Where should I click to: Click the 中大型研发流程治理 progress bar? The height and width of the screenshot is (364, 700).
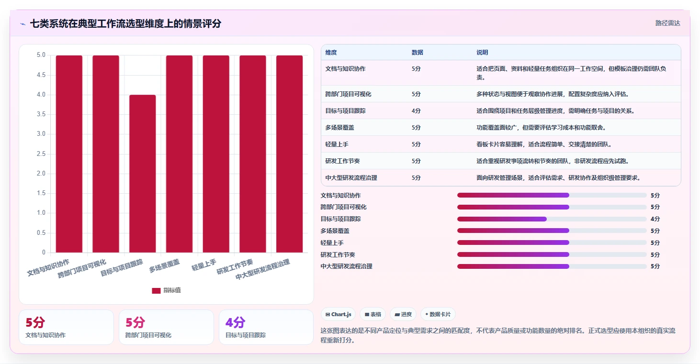tap(552, 266)
